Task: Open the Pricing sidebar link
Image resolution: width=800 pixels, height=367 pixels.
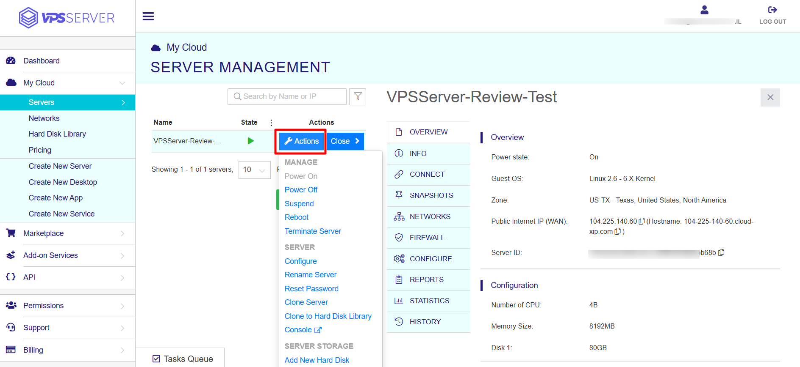Action: pyautogui.click(x=40, y=150)
